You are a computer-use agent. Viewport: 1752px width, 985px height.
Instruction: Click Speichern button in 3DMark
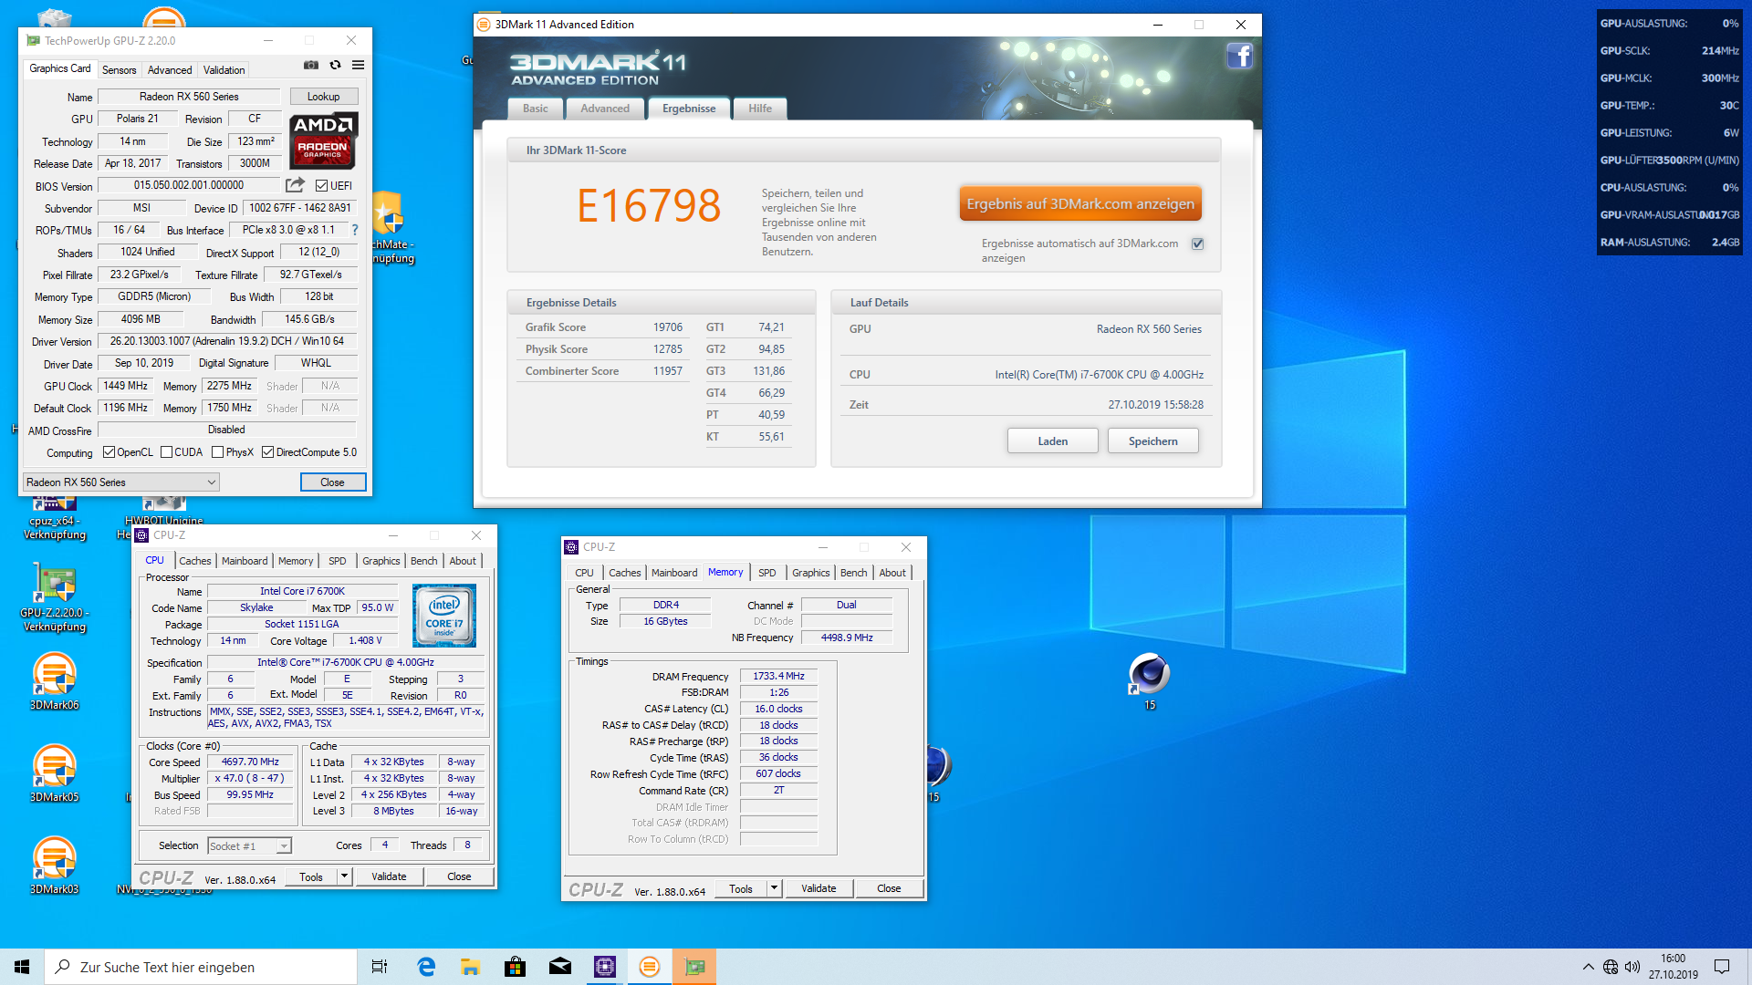(x=1152, y=441)
